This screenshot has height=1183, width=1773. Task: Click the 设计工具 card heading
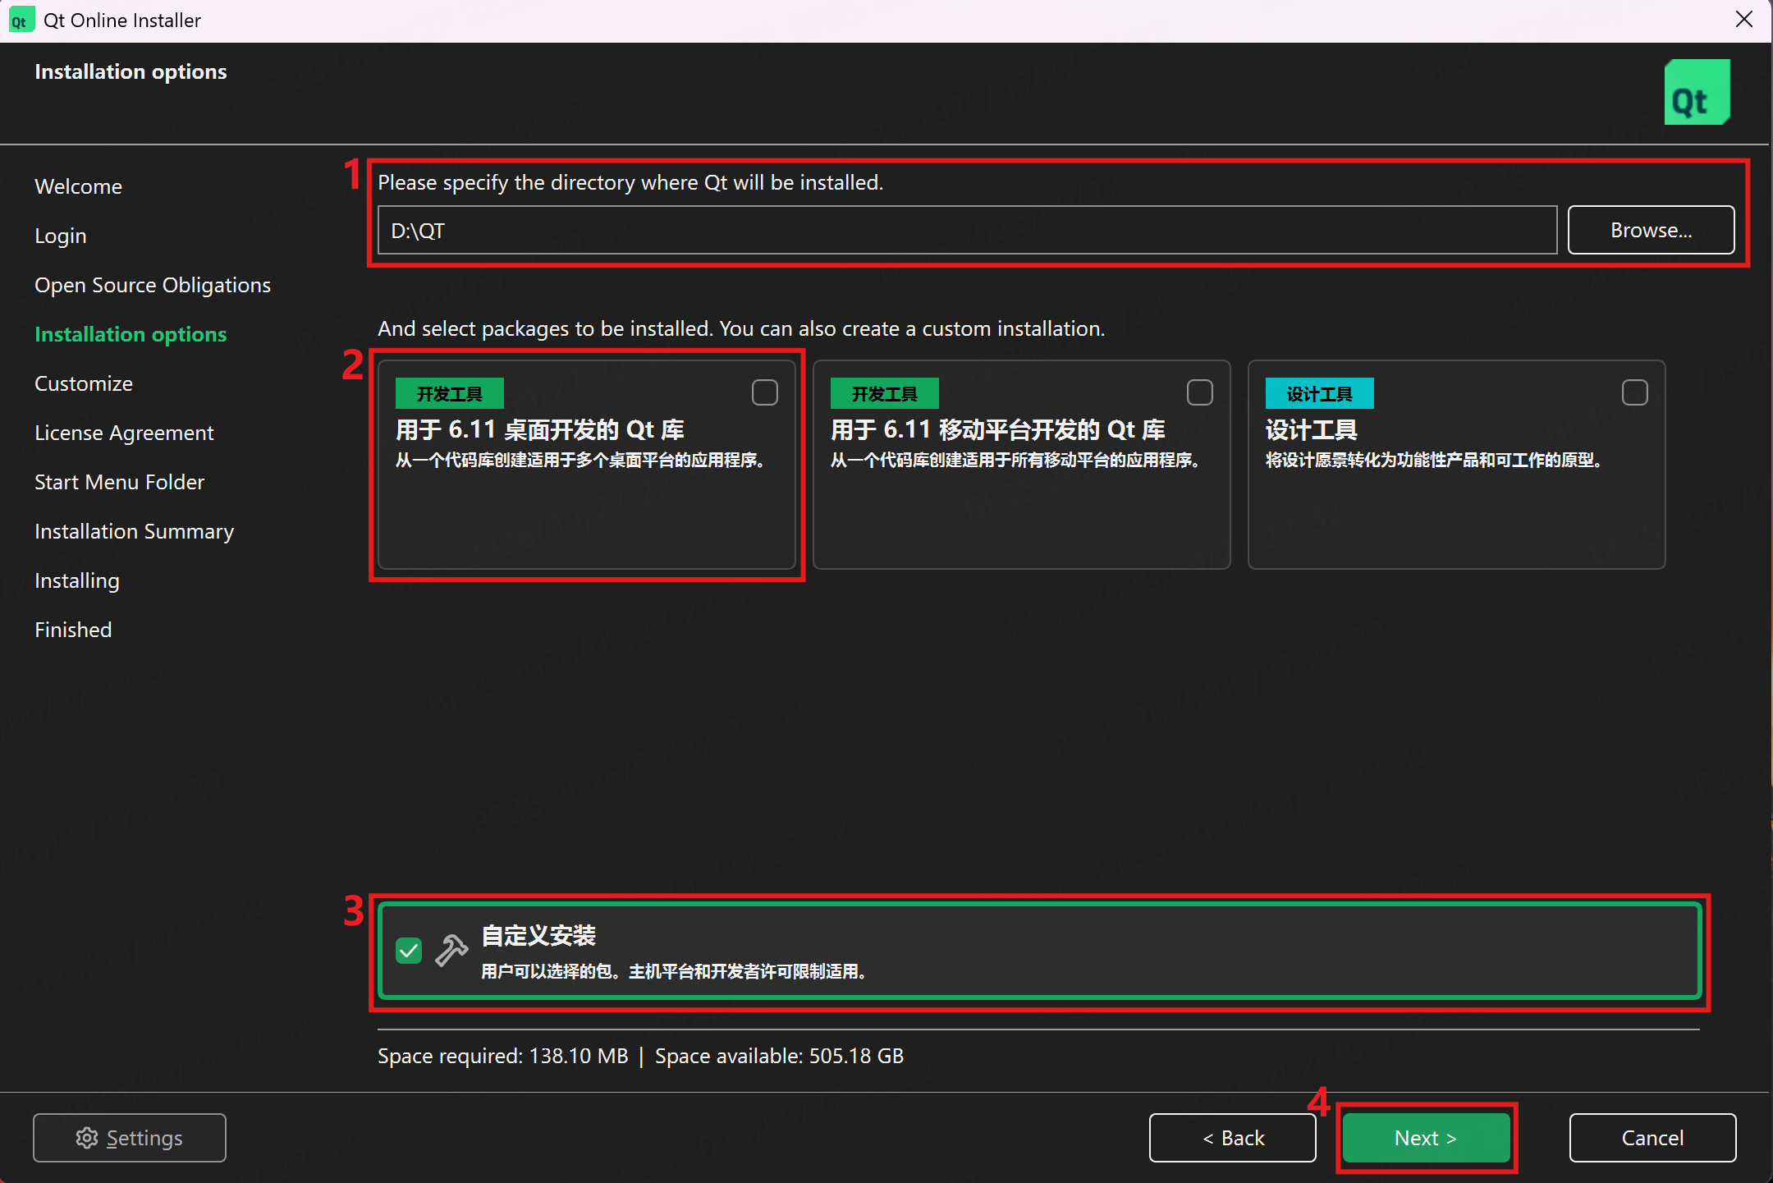1312,430
